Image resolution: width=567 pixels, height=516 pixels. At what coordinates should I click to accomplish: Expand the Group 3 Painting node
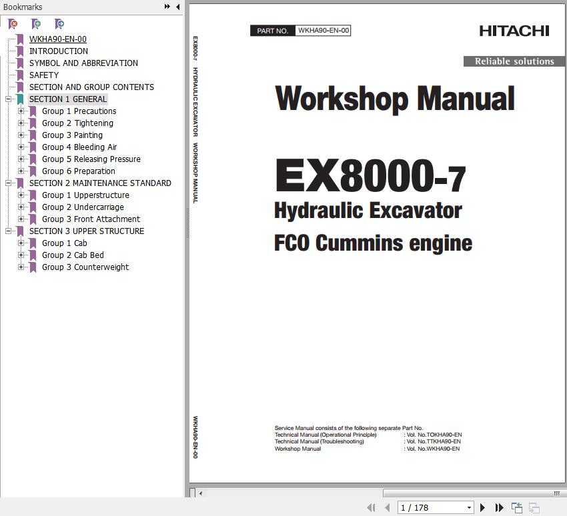[x=21, y=135]
